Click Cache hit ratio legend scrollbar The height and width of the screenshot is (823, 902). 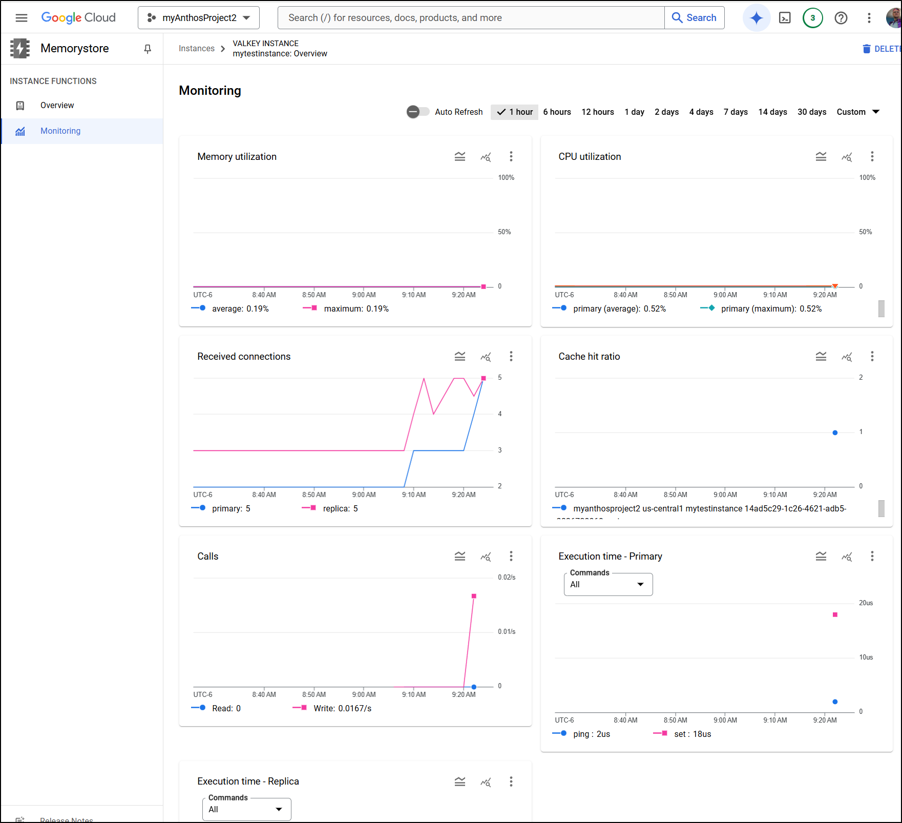point(881,508)
